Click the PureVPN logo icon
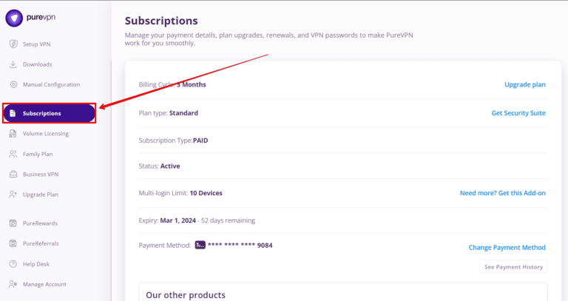Viewport: 568px width, 301px height. (13, 17)
